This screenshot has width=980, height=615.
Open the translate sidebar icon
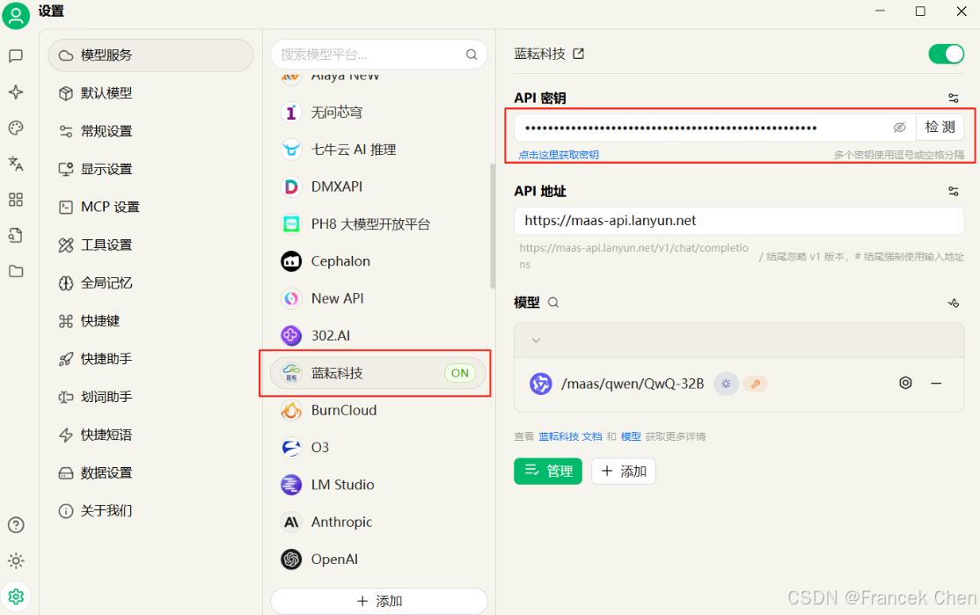click(x=16, y=164)
